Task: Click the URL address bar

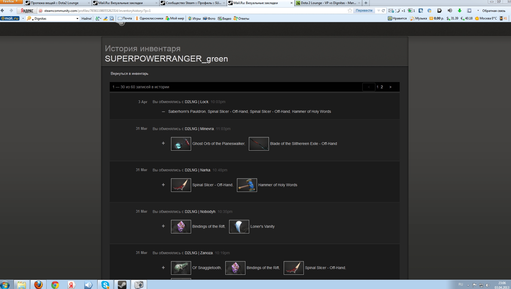Action: coord(192,11)
